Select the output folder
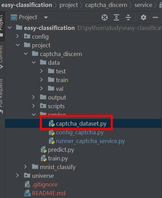162x198 pixels. [x=57, y=98]
